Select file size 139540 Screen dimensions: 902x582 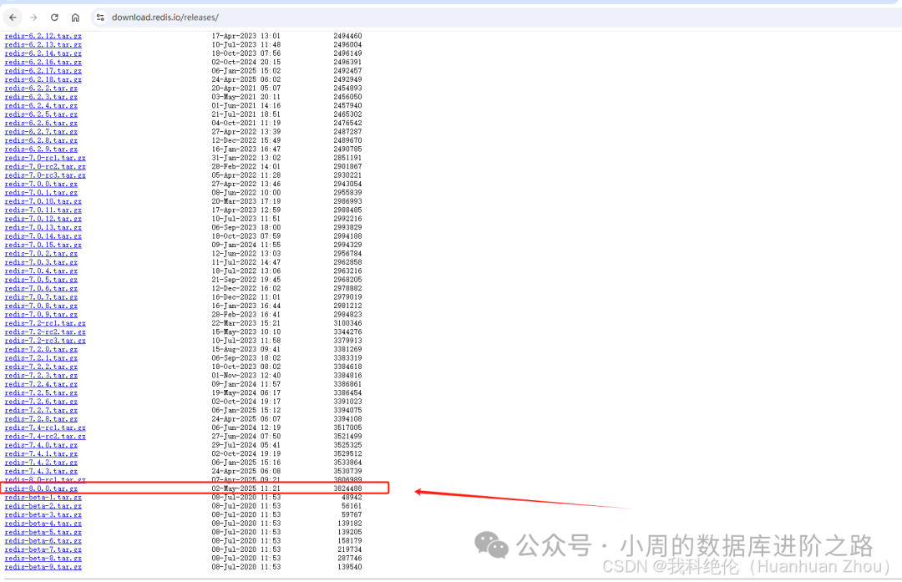click(350, 567)
